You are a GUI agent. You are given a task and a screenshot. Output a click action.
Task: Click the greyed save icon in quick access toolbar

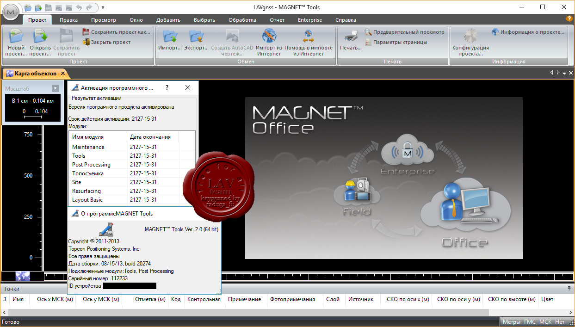(48, 7)
